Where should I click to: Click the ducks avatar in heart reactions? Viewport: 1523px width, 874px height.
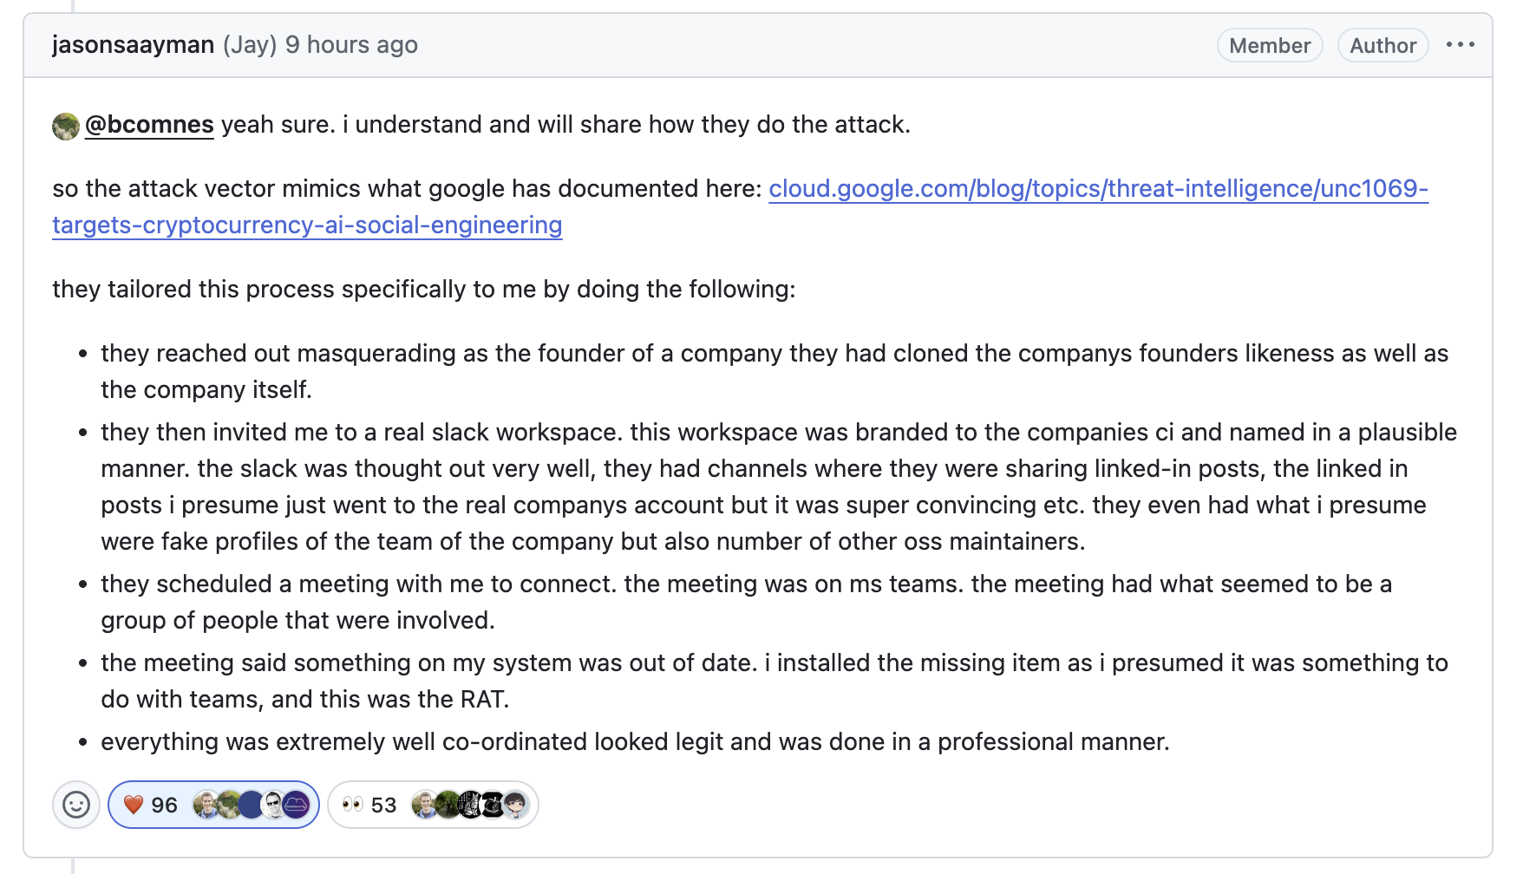tap(229, 805)
